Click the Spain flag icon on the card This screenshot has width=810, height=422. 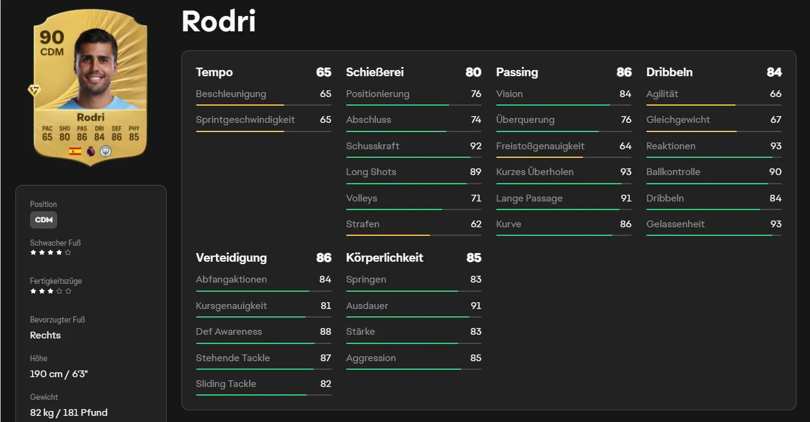(x=75, y=151)
